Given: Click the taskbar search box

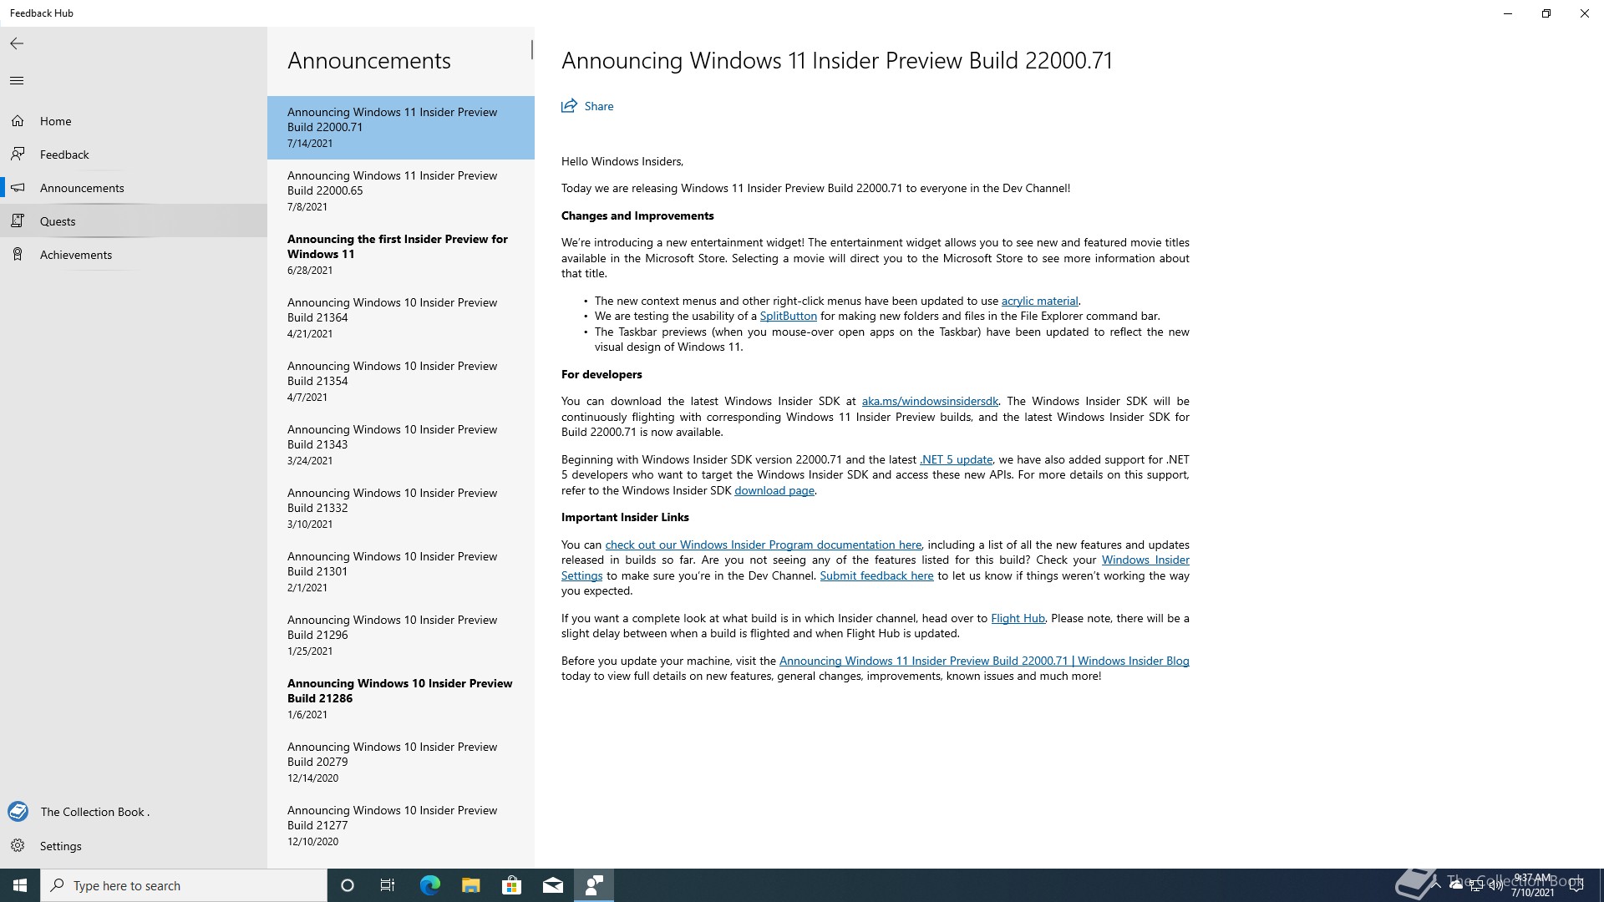Looking at the screenshot, I should [x=184, y=885].
